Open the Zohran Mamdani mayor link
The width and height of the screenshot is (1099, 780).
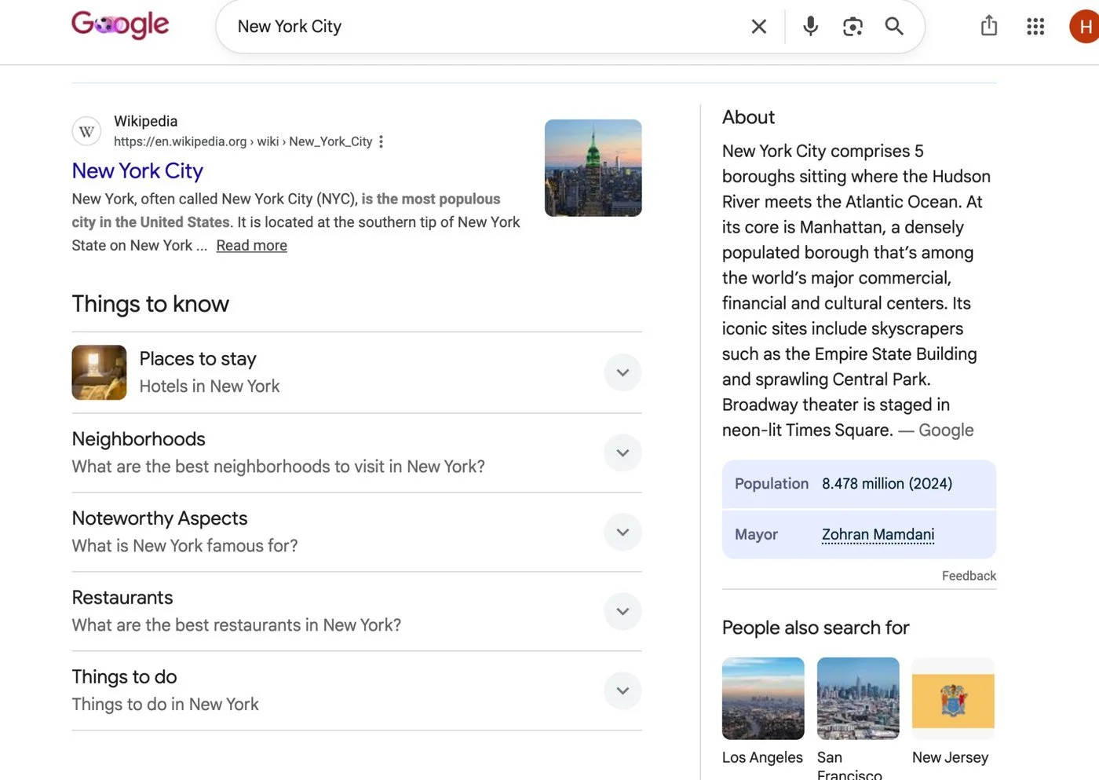pyautogui.click(x=878, y=535)
